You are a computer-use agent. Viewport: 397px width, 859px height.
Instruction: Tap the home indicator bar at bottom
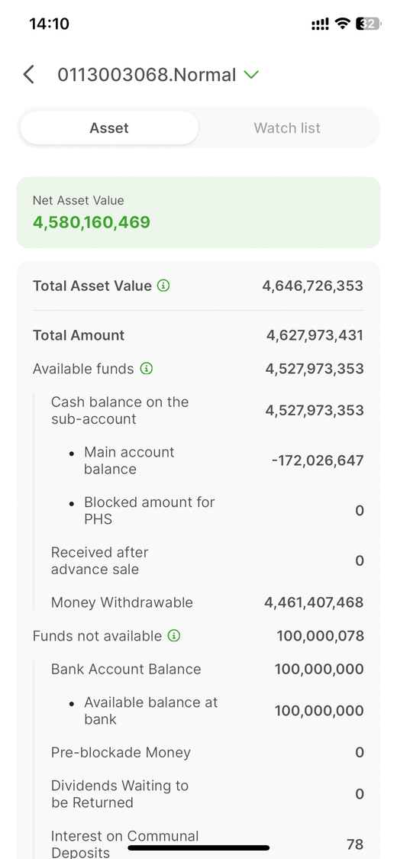(x=198, y=848)
